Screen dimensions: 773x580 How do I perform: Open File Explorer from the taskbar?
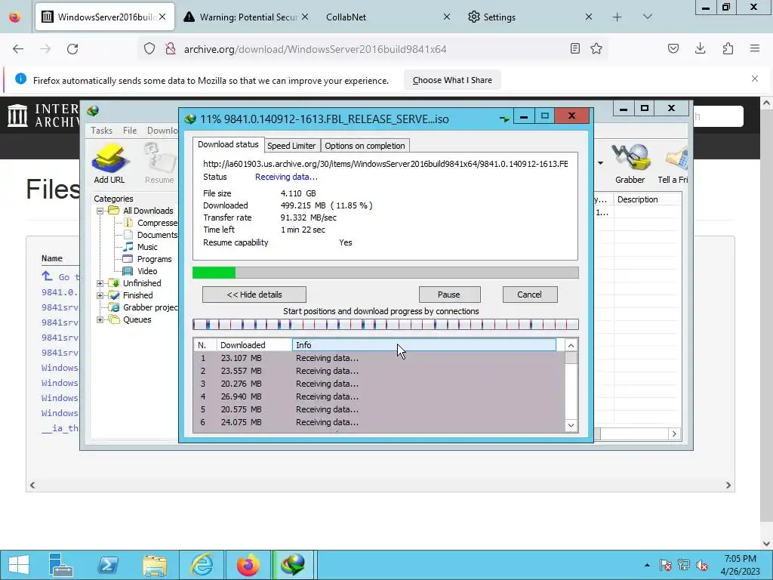[x=155, y=565]
